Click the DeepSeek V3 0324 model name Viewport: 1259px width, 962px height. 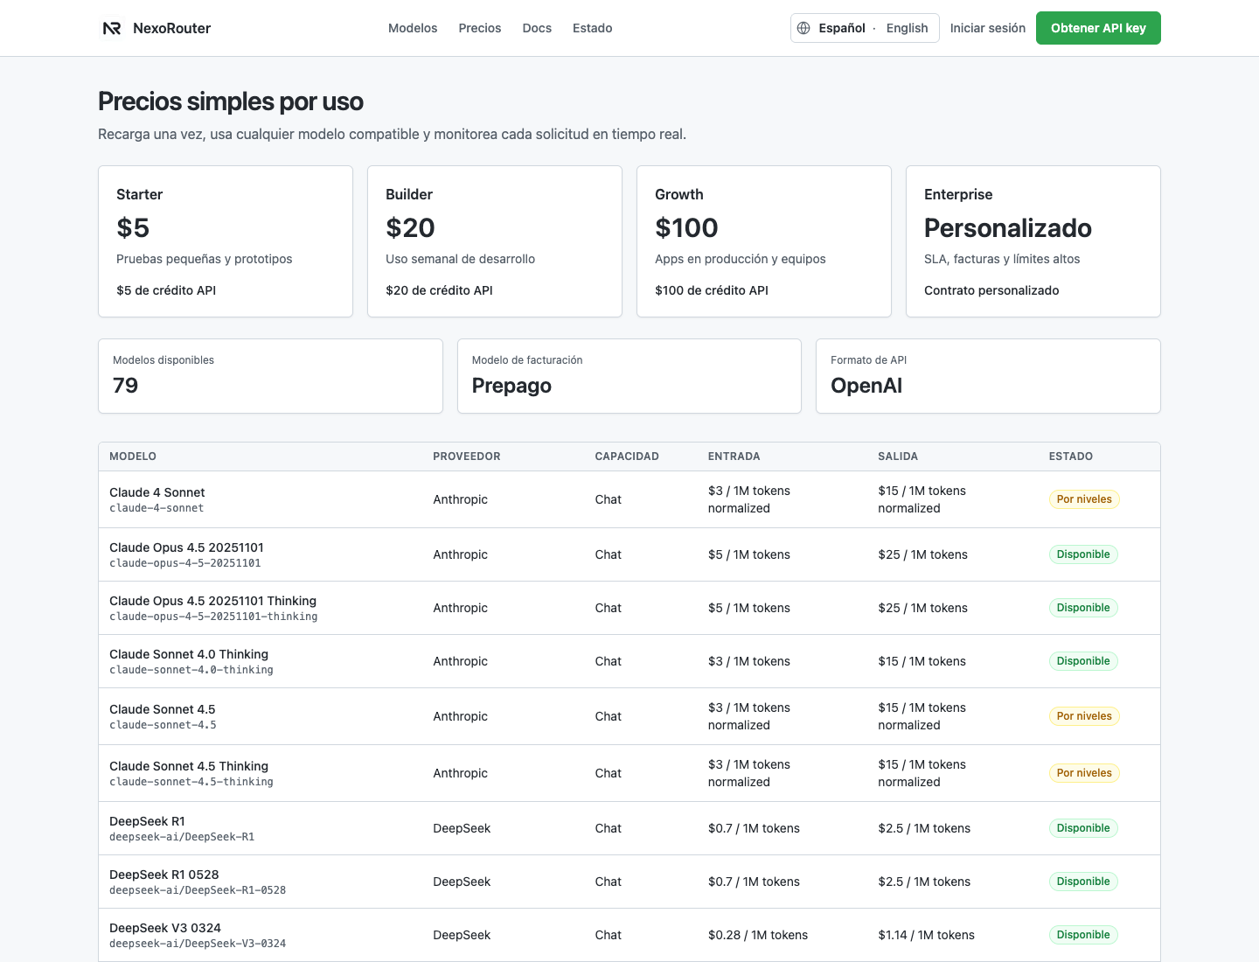tap(165, 928)
